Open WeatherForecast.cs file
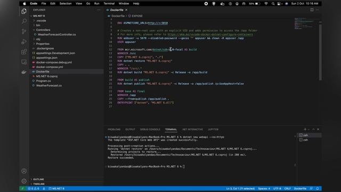The width and height of the screenshot is (341, 192). point(48,85)
